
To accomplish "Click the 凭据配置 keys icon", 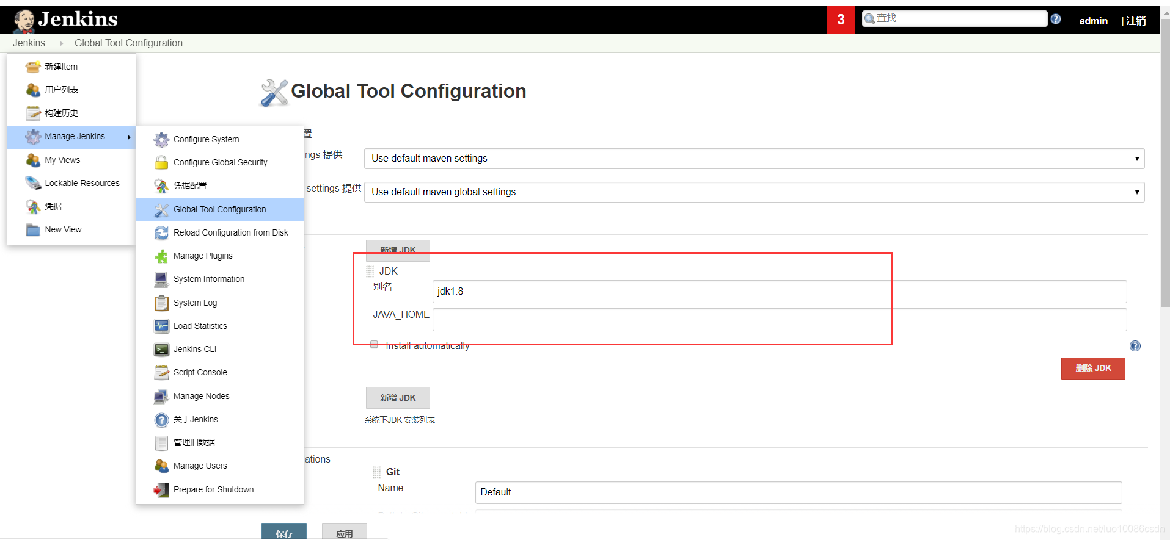I will point(161,185).
